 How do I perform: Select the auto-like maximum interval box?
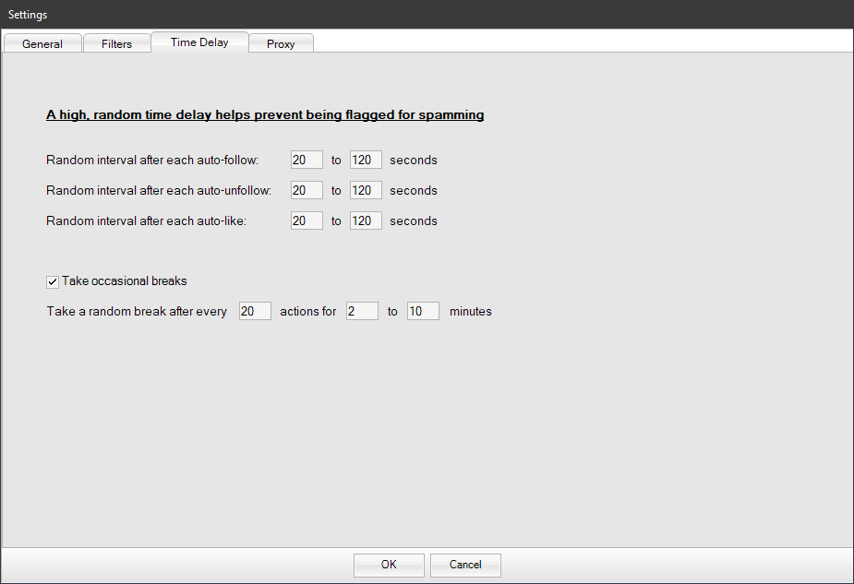[x=366, y=220]
